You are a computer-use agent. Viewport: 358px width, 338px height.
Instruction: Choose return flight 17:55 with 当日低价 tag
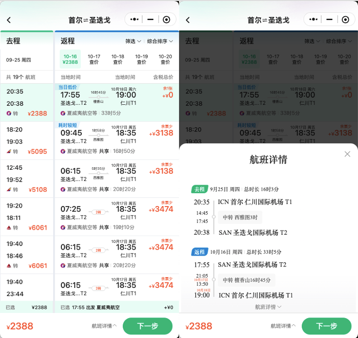click(117, 102)
